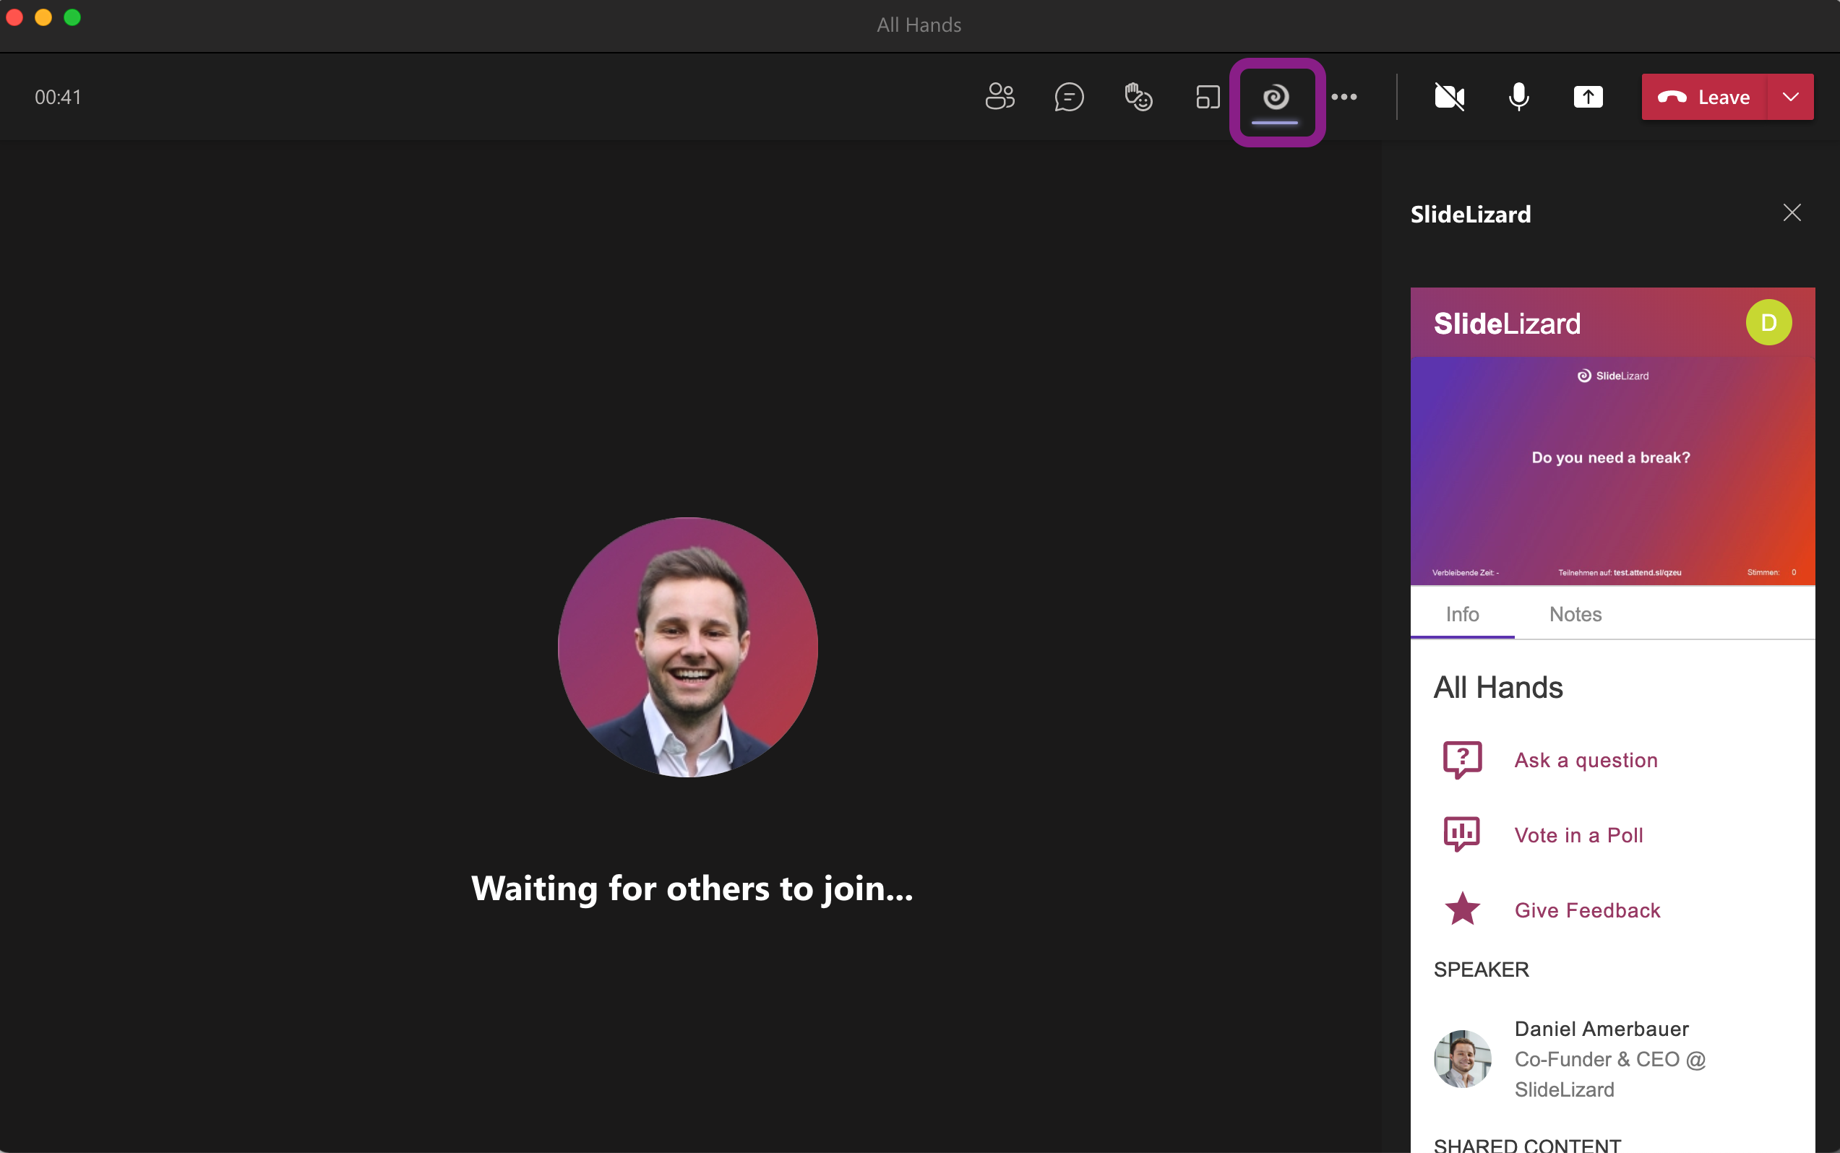This screenshot has height=1153, width=1840.
Task: Click the large participant profile picture
Action: coord(687,647)
